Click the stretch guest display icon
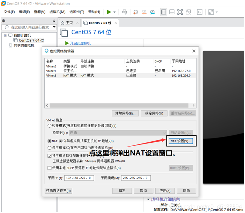245x213 pixels. coord(211,12)
